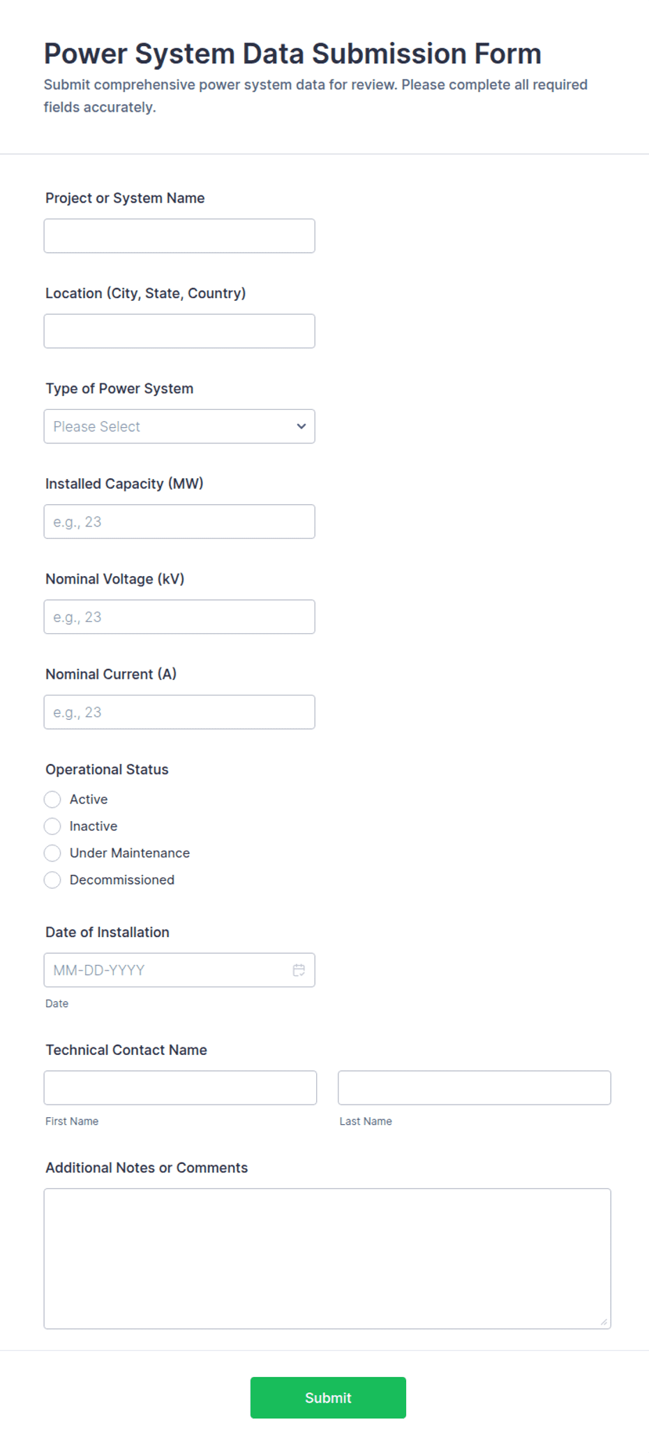Submit the power system data form
This screenshot has width=649, height=1453.
[328, 1398]
